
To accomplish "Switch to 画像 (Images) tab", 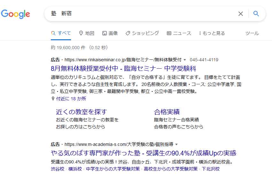I will pos(110,33).
